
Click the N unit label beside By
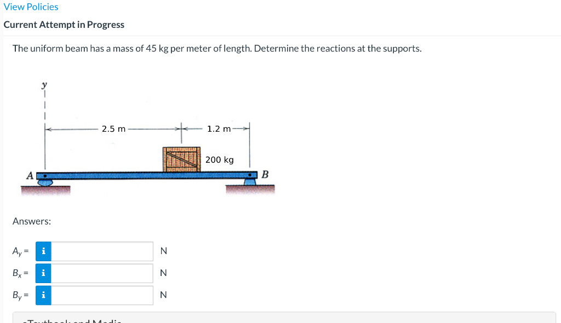tap(163, 295)
